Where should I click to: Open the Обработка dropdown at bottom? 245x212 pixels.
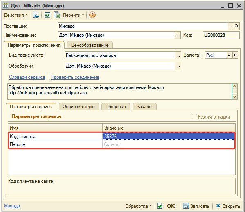(138, 206)
